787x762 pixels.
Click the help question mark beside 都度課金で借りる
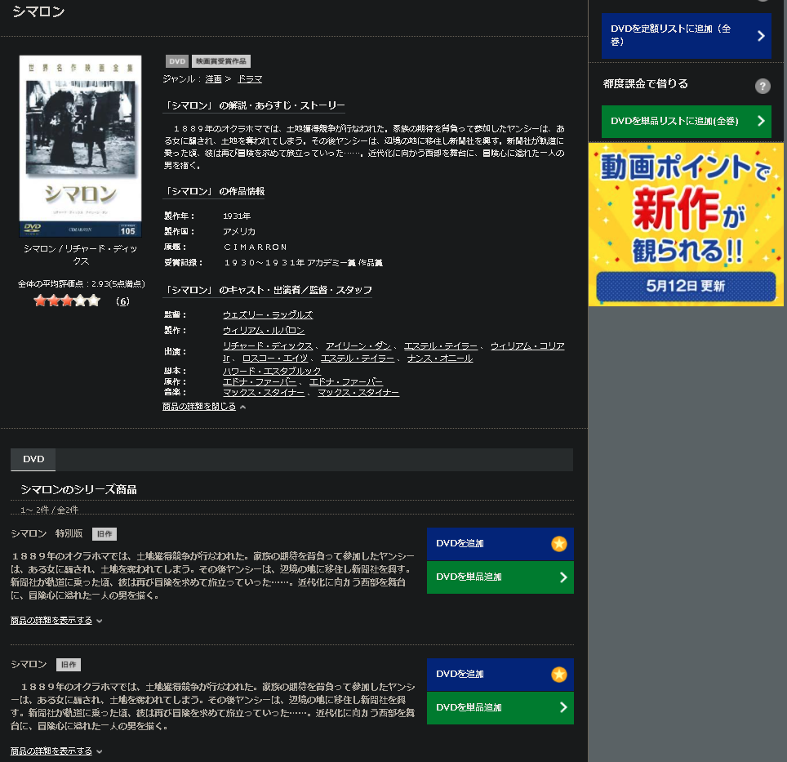click(763, 87)
